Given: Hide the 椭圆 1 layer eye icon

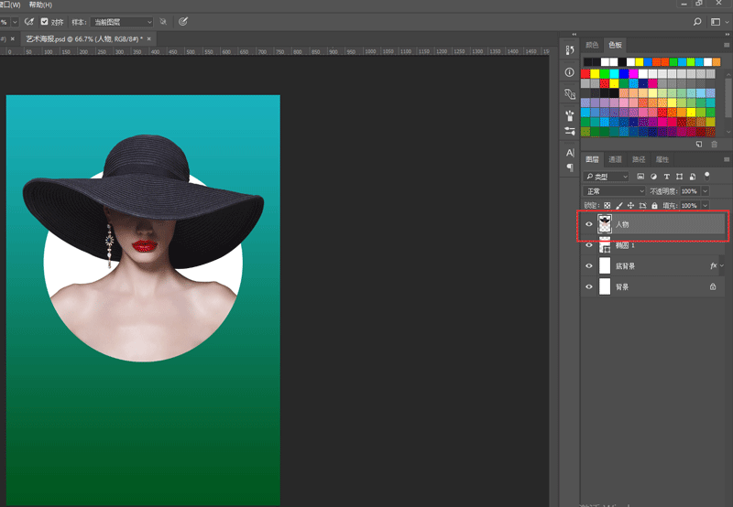Looking at the screenshot, I should [589, 245].
